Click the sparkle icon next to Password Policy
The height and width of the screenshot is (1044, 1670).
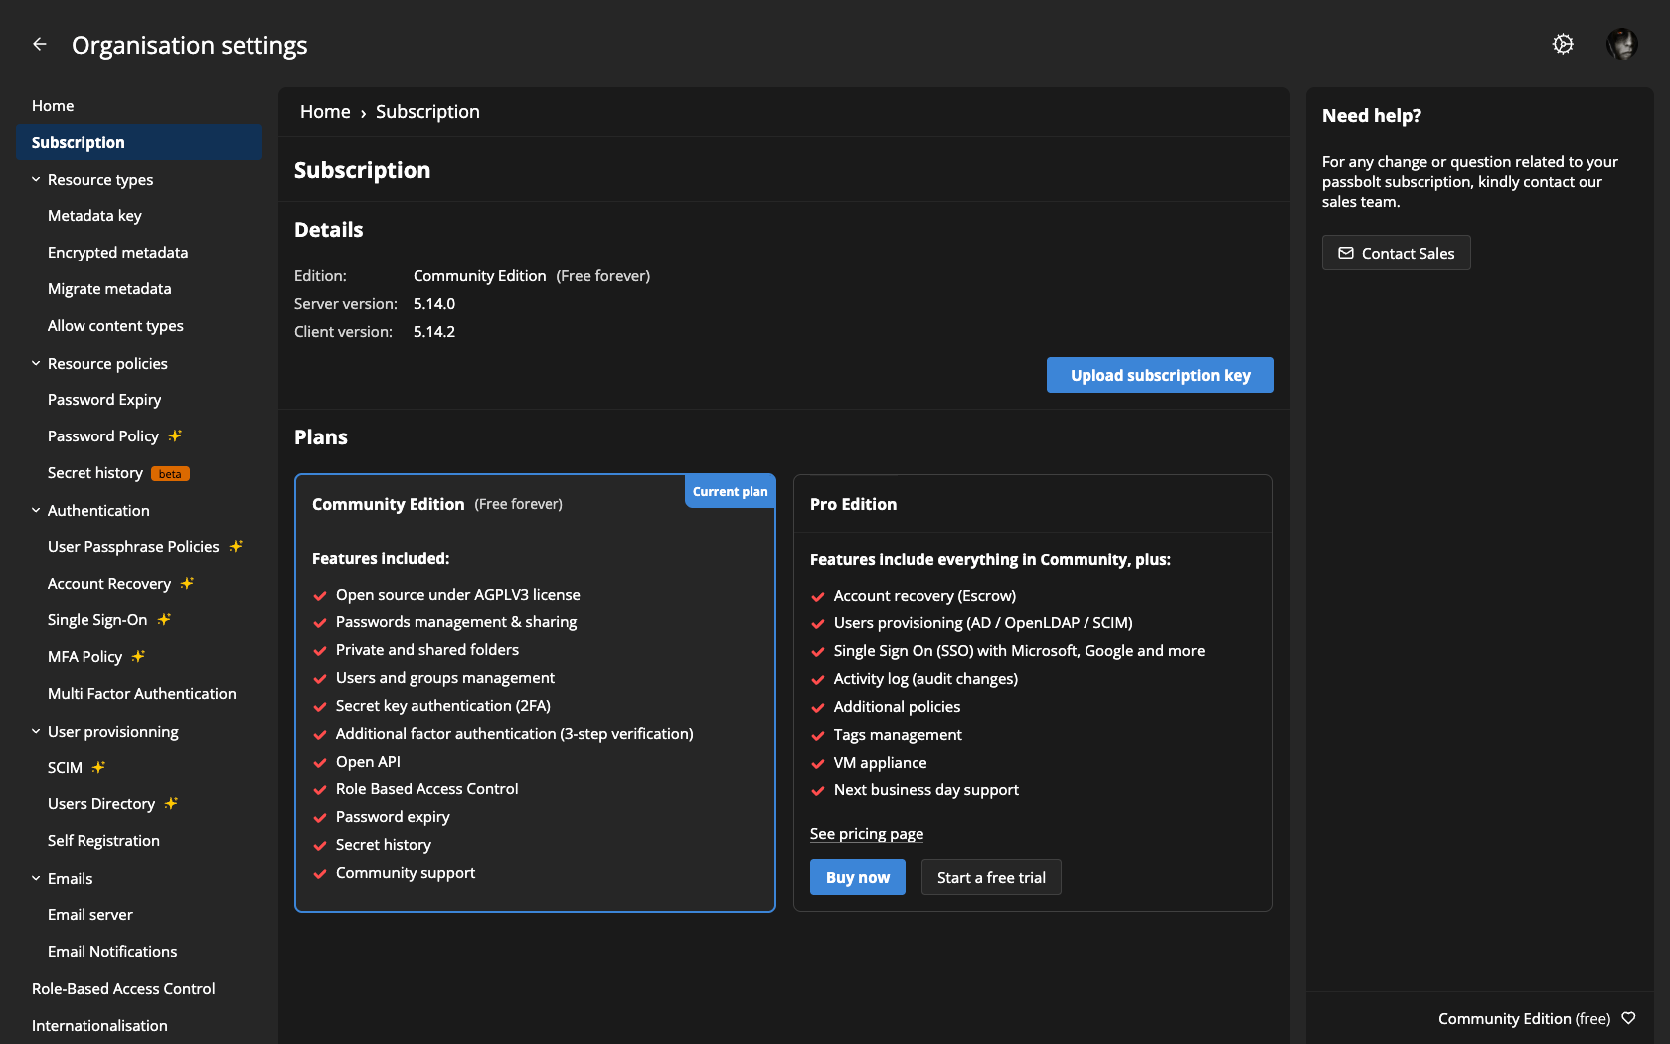point(175,435)
